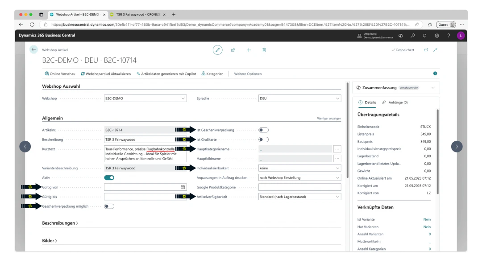Go to previous record with left arrow
Screen dimensions: 482x271
tap(25, 146)
